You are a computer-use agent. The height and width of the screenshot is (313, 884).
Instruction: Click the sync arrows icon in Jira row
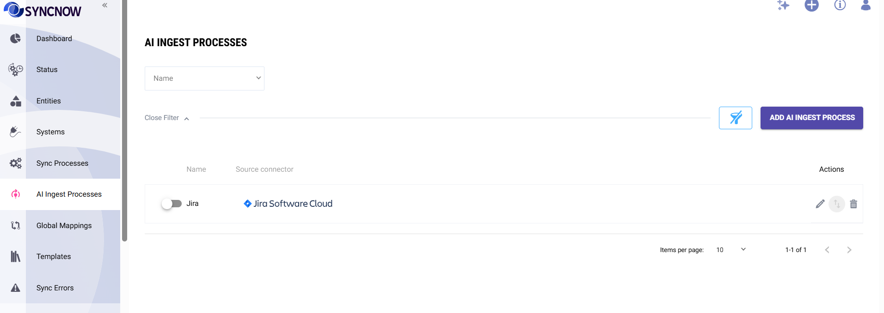click(x=837, y=204)
